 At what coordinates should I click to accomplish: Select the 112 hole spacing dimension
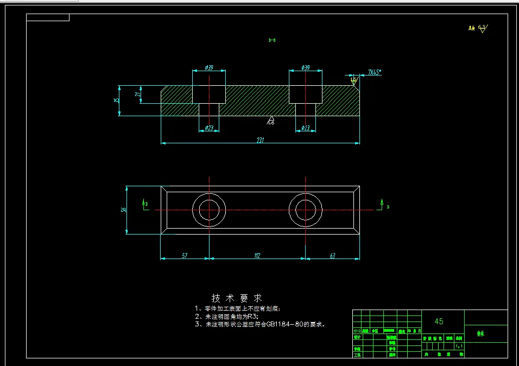[x=257, y=255]
